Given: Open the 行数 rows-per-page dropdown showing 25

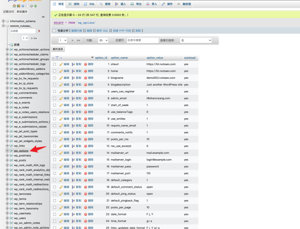Looking at the screenshot, I should (103, 40).
